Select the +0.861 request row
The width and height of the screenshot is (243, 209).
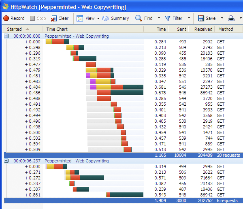(x=124, y=195)
